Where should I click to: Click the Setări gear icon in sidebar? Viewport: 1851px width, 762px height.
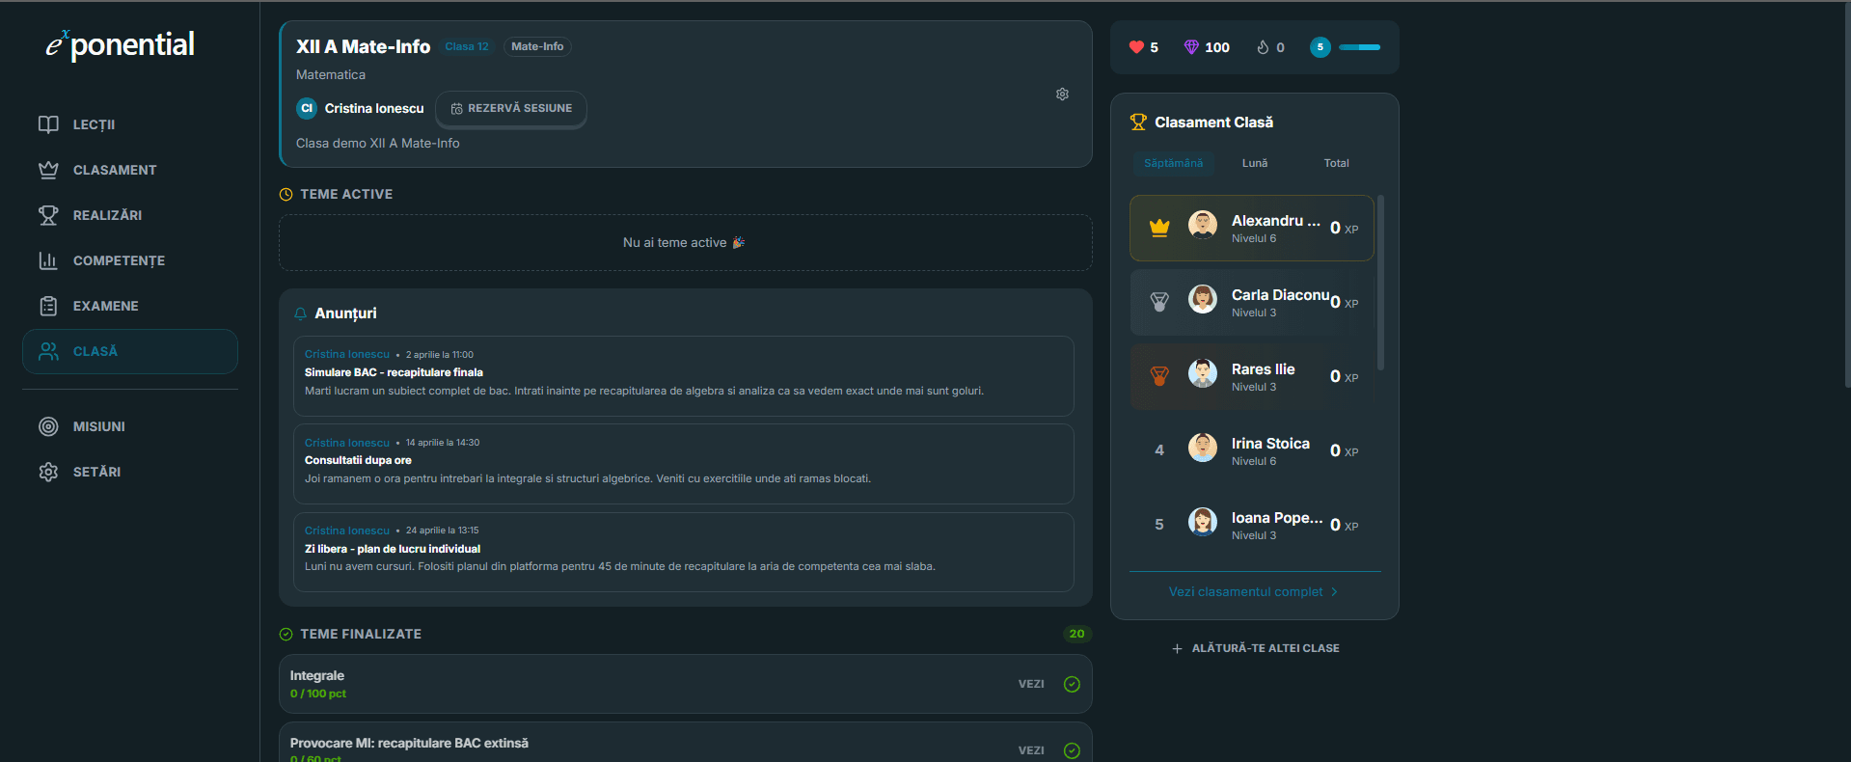48,472
